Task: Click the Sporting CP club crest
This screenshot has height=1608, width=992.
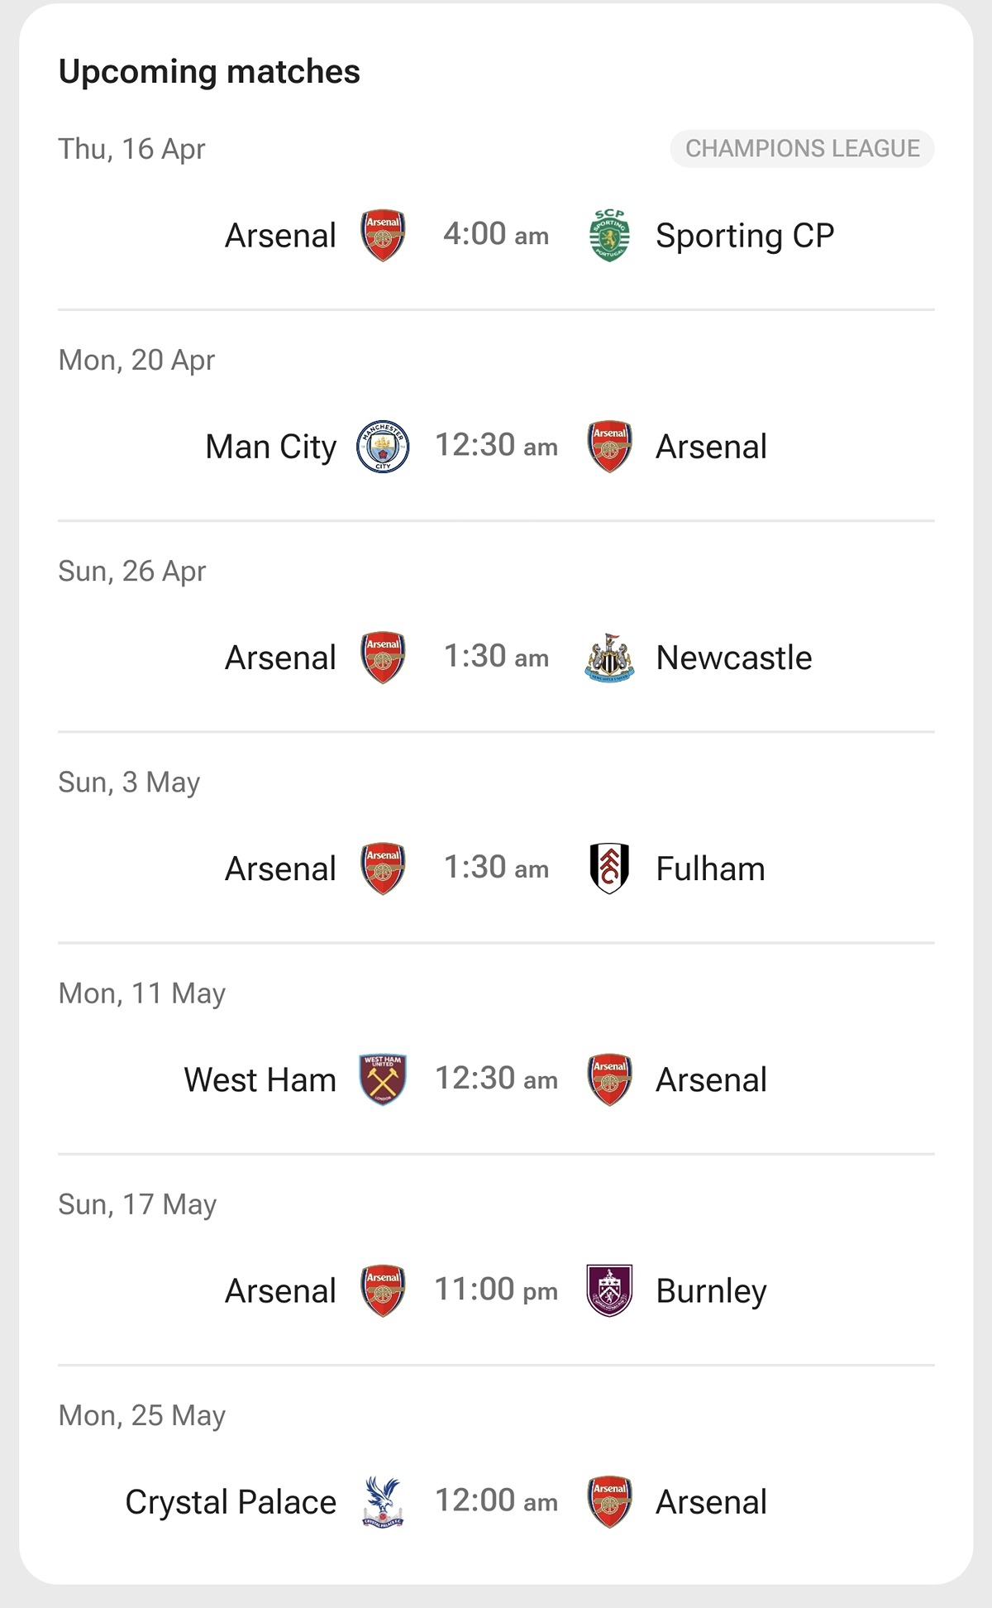Action: point(609,236)
